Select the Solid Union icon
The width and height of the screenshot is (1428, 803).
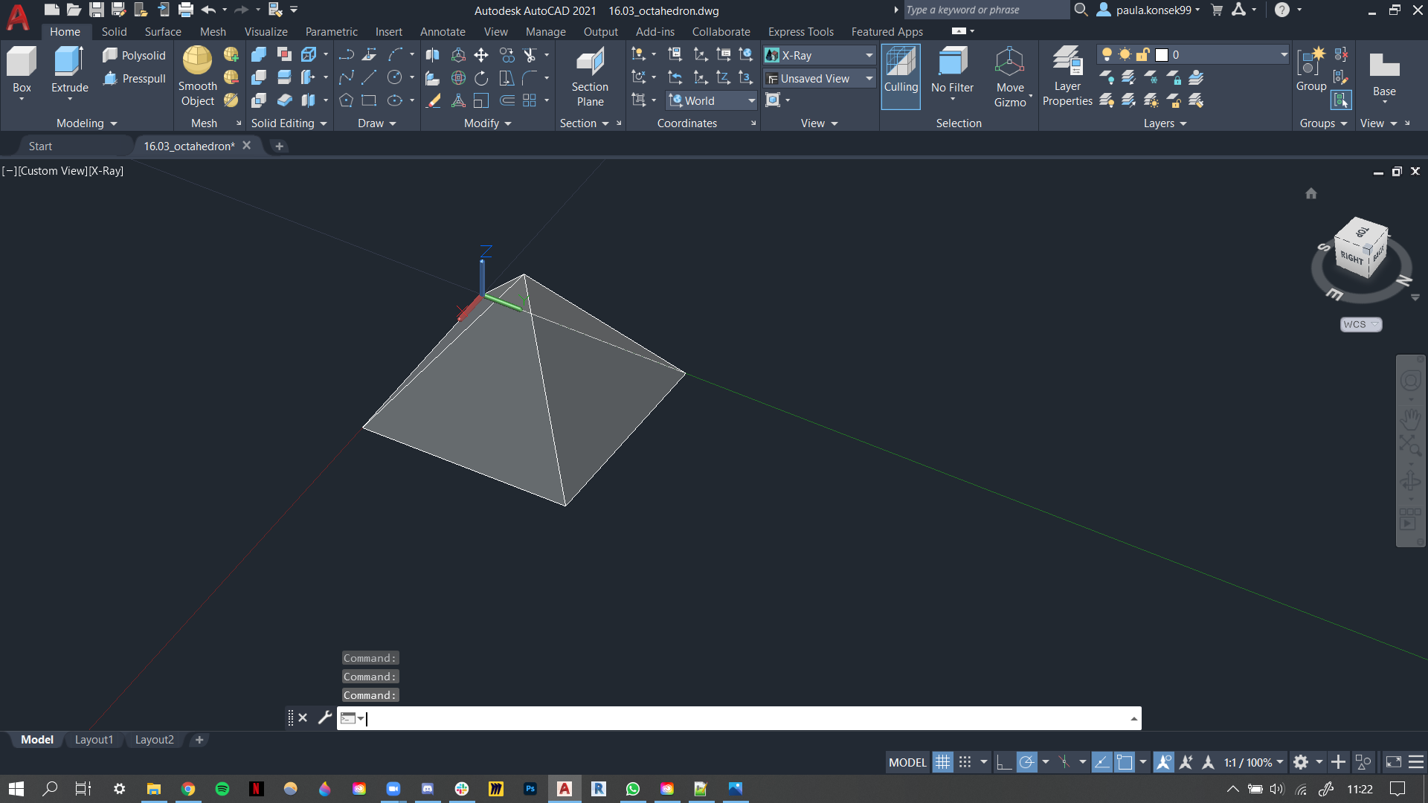tap(259, 55)
